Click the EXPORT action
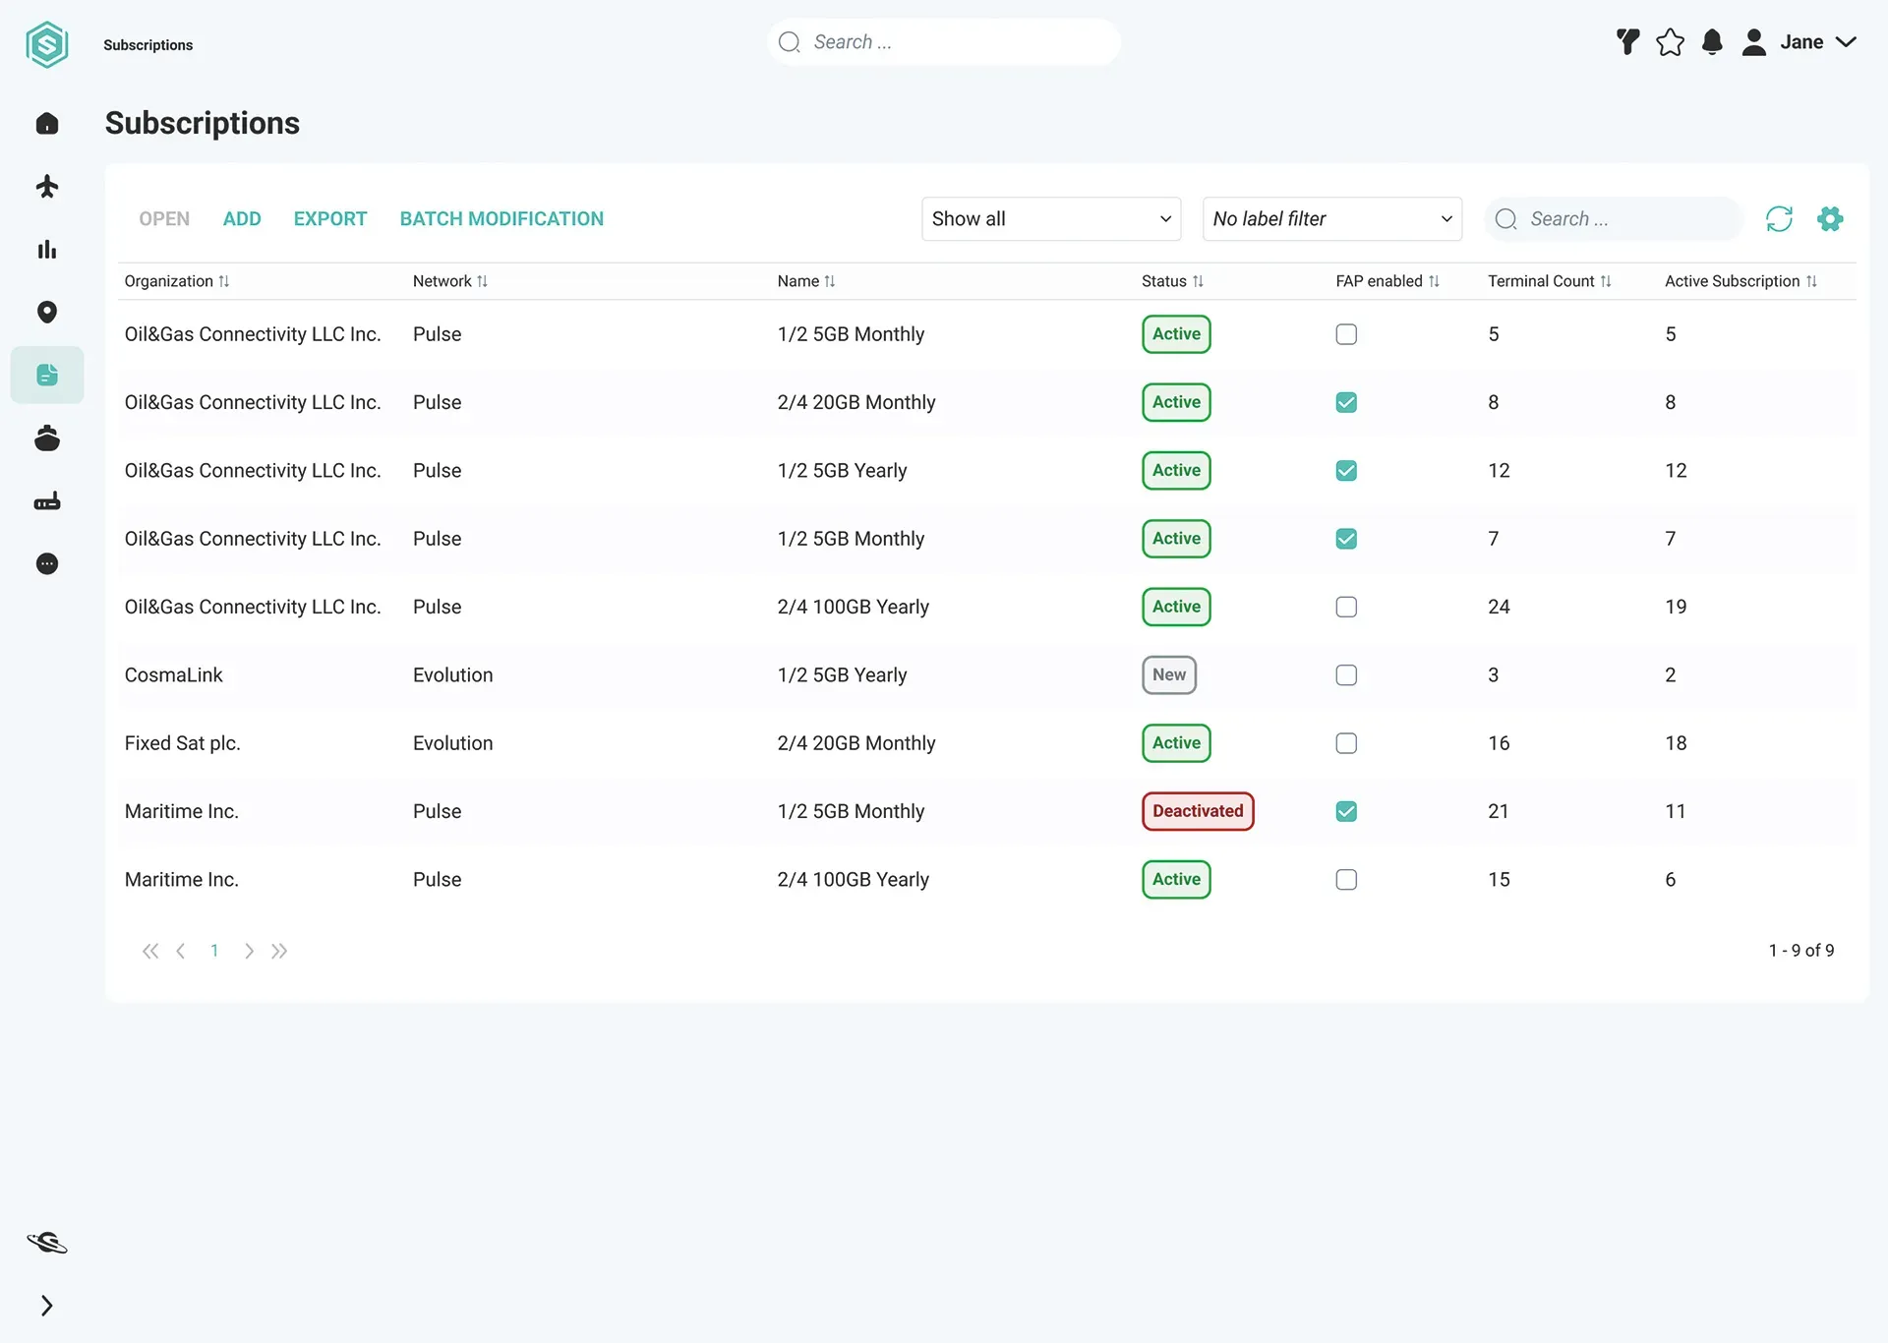The height and width of the screenshot is (1343, 1888). (x=329, y=218)
